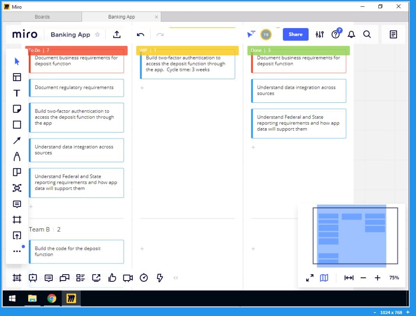Collapse bottom toolbar with double chevron
Image resolution: width=416 pixels, height=316 pixels.
(176, 277)
